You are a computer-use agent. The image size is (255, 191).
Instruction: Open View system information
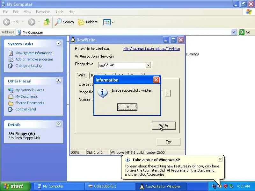click(34, 53)
